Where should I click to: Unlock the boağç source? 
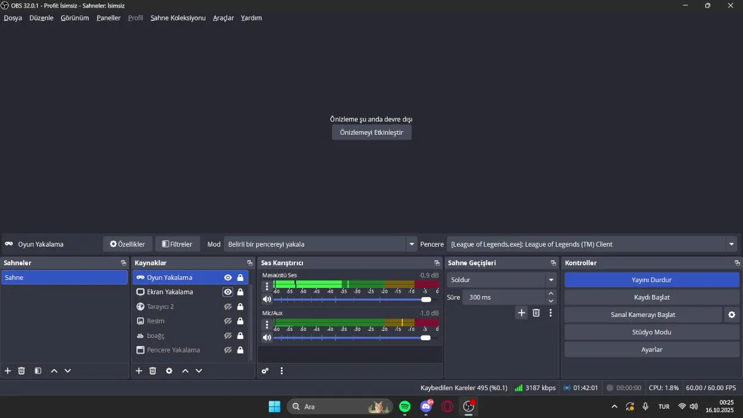240,336
